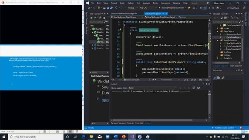
Task: Open File Explorer from the Windows taskbar
Action: coord(91,136)
